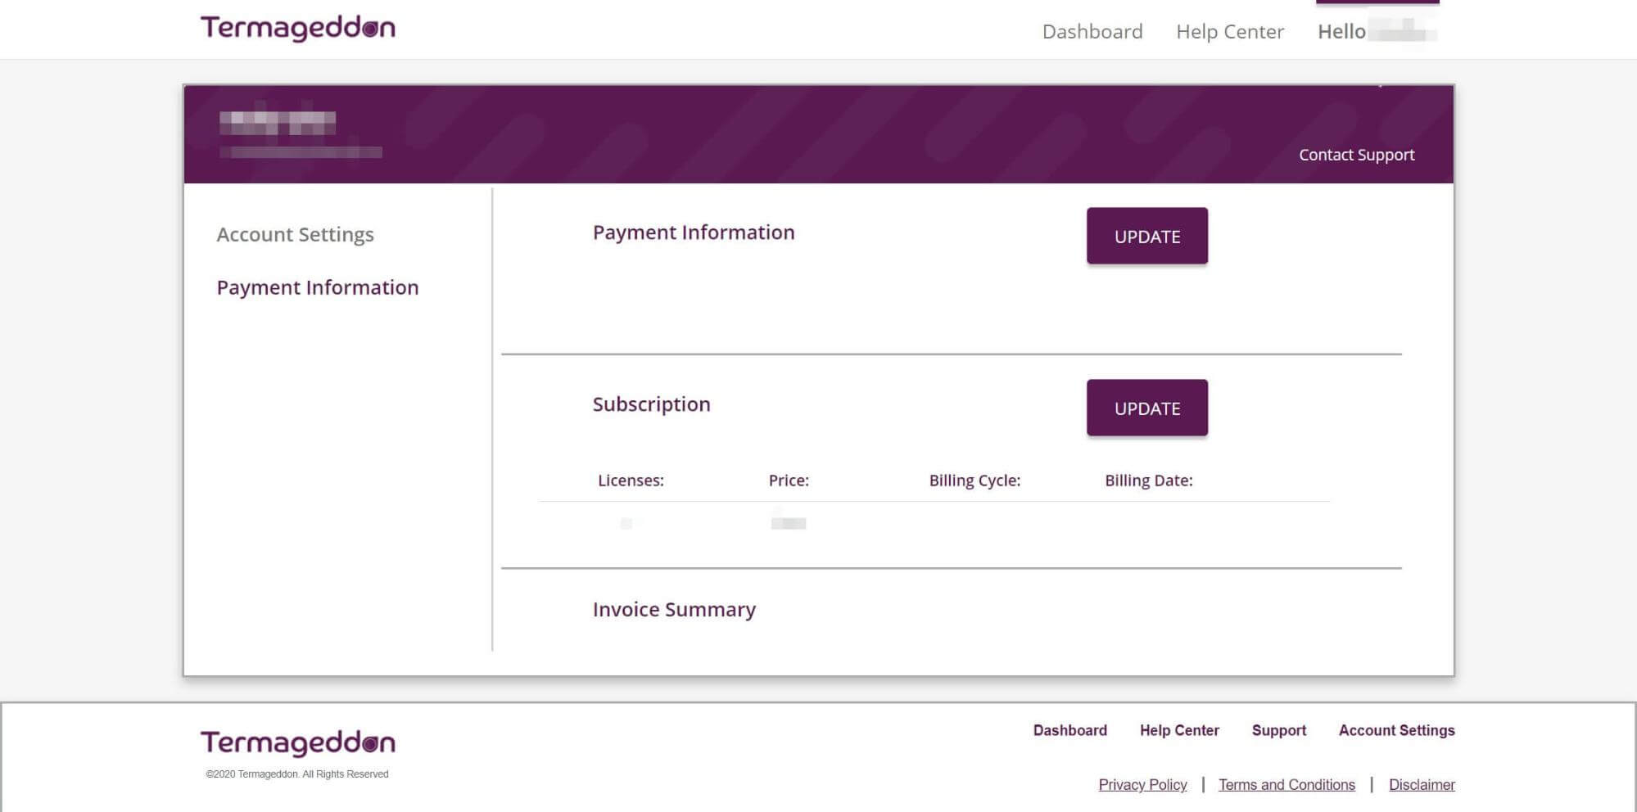Click the ©2020 Termageddon copyright text
1637x812 pixels.
pyautogui.click(x=297, y=774)
